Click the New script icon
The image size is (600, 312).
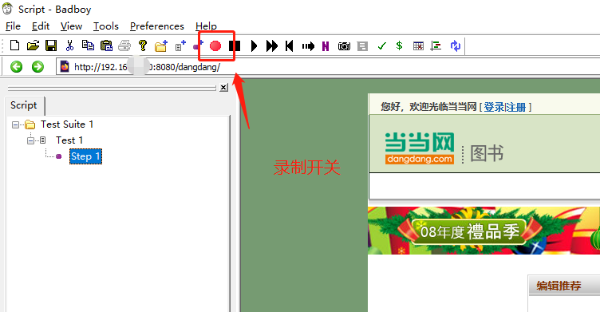coord(14,45)
